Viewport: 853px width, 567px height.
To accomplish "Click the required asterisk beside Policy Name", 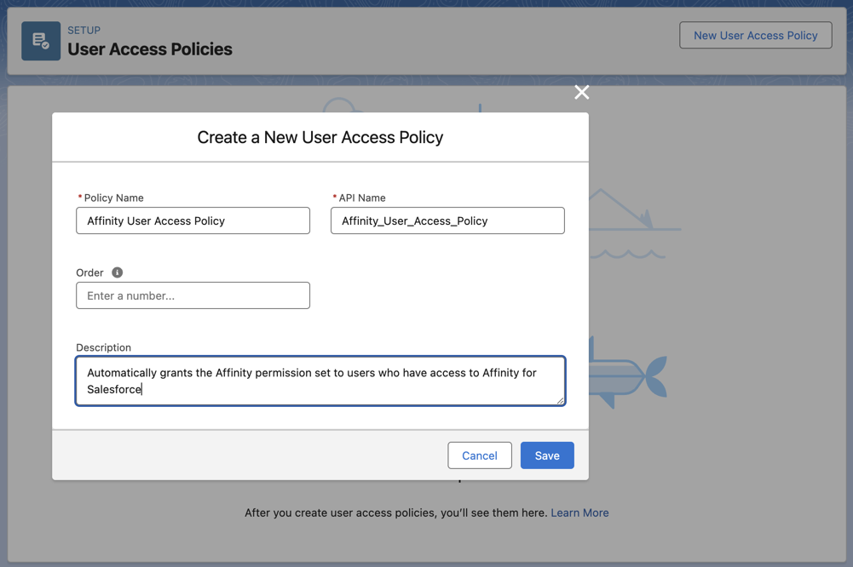I will (79, 197).
